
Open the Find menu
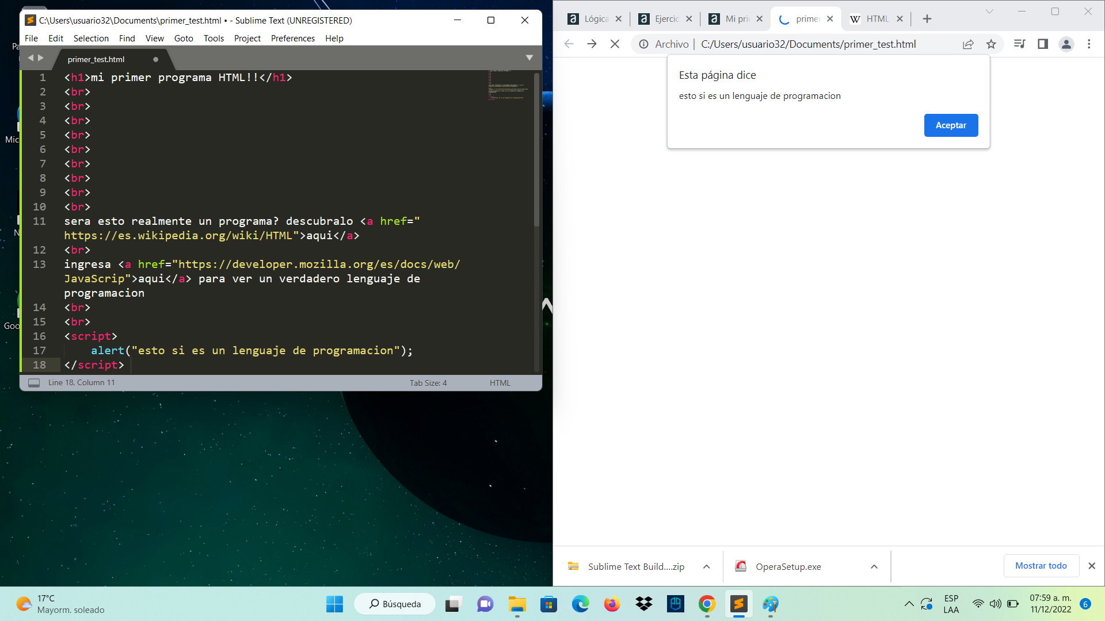(127, 39)
